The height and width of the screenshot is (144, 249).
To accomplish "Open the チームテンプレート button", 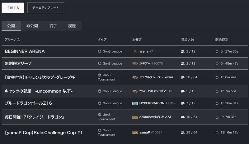I will click(45, 8).
